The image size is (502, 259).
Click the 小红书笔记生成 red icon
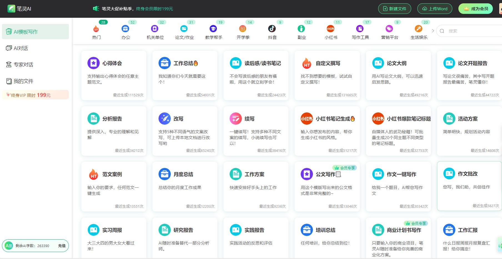click(x=307, y=119)
